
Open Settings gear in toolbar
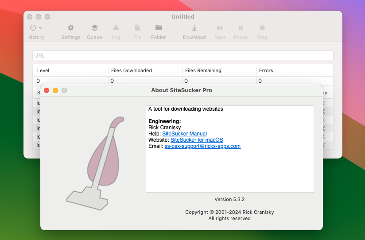(70, 28)
